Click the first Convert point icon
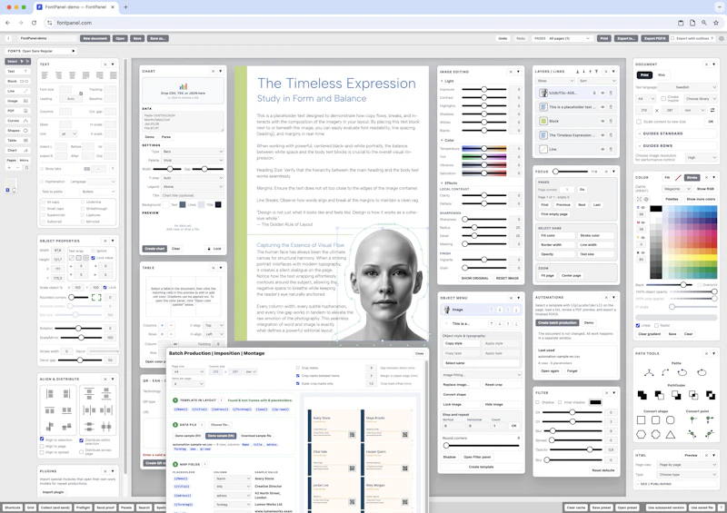This screenshot has width=727, height=513. (692, 419)
